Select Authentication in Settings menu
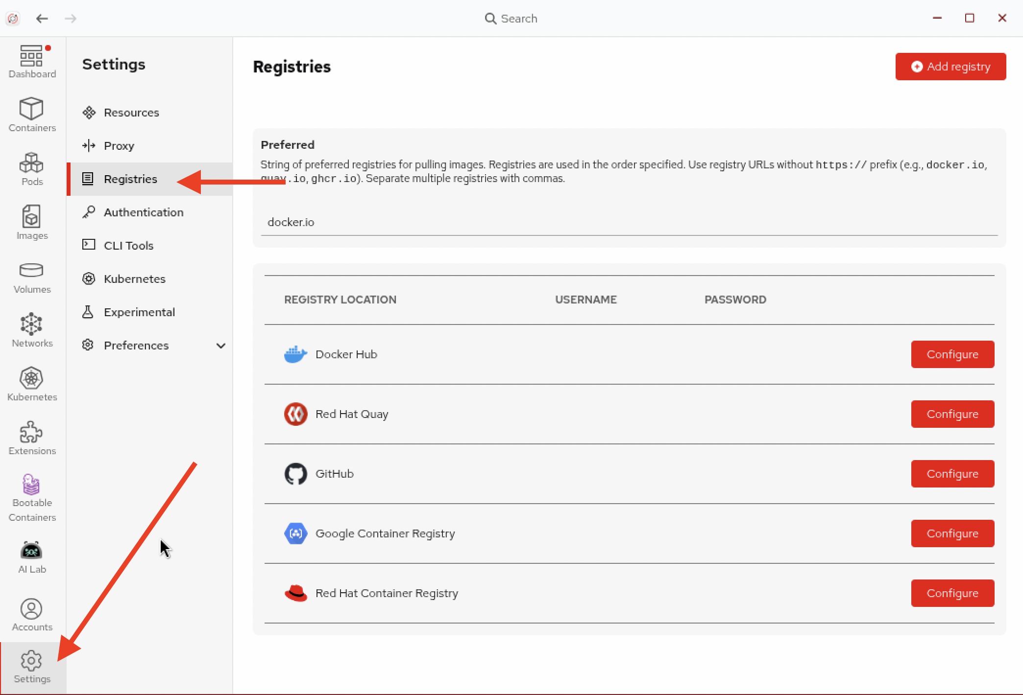The image size is (1023, 695). click(143, 212)
